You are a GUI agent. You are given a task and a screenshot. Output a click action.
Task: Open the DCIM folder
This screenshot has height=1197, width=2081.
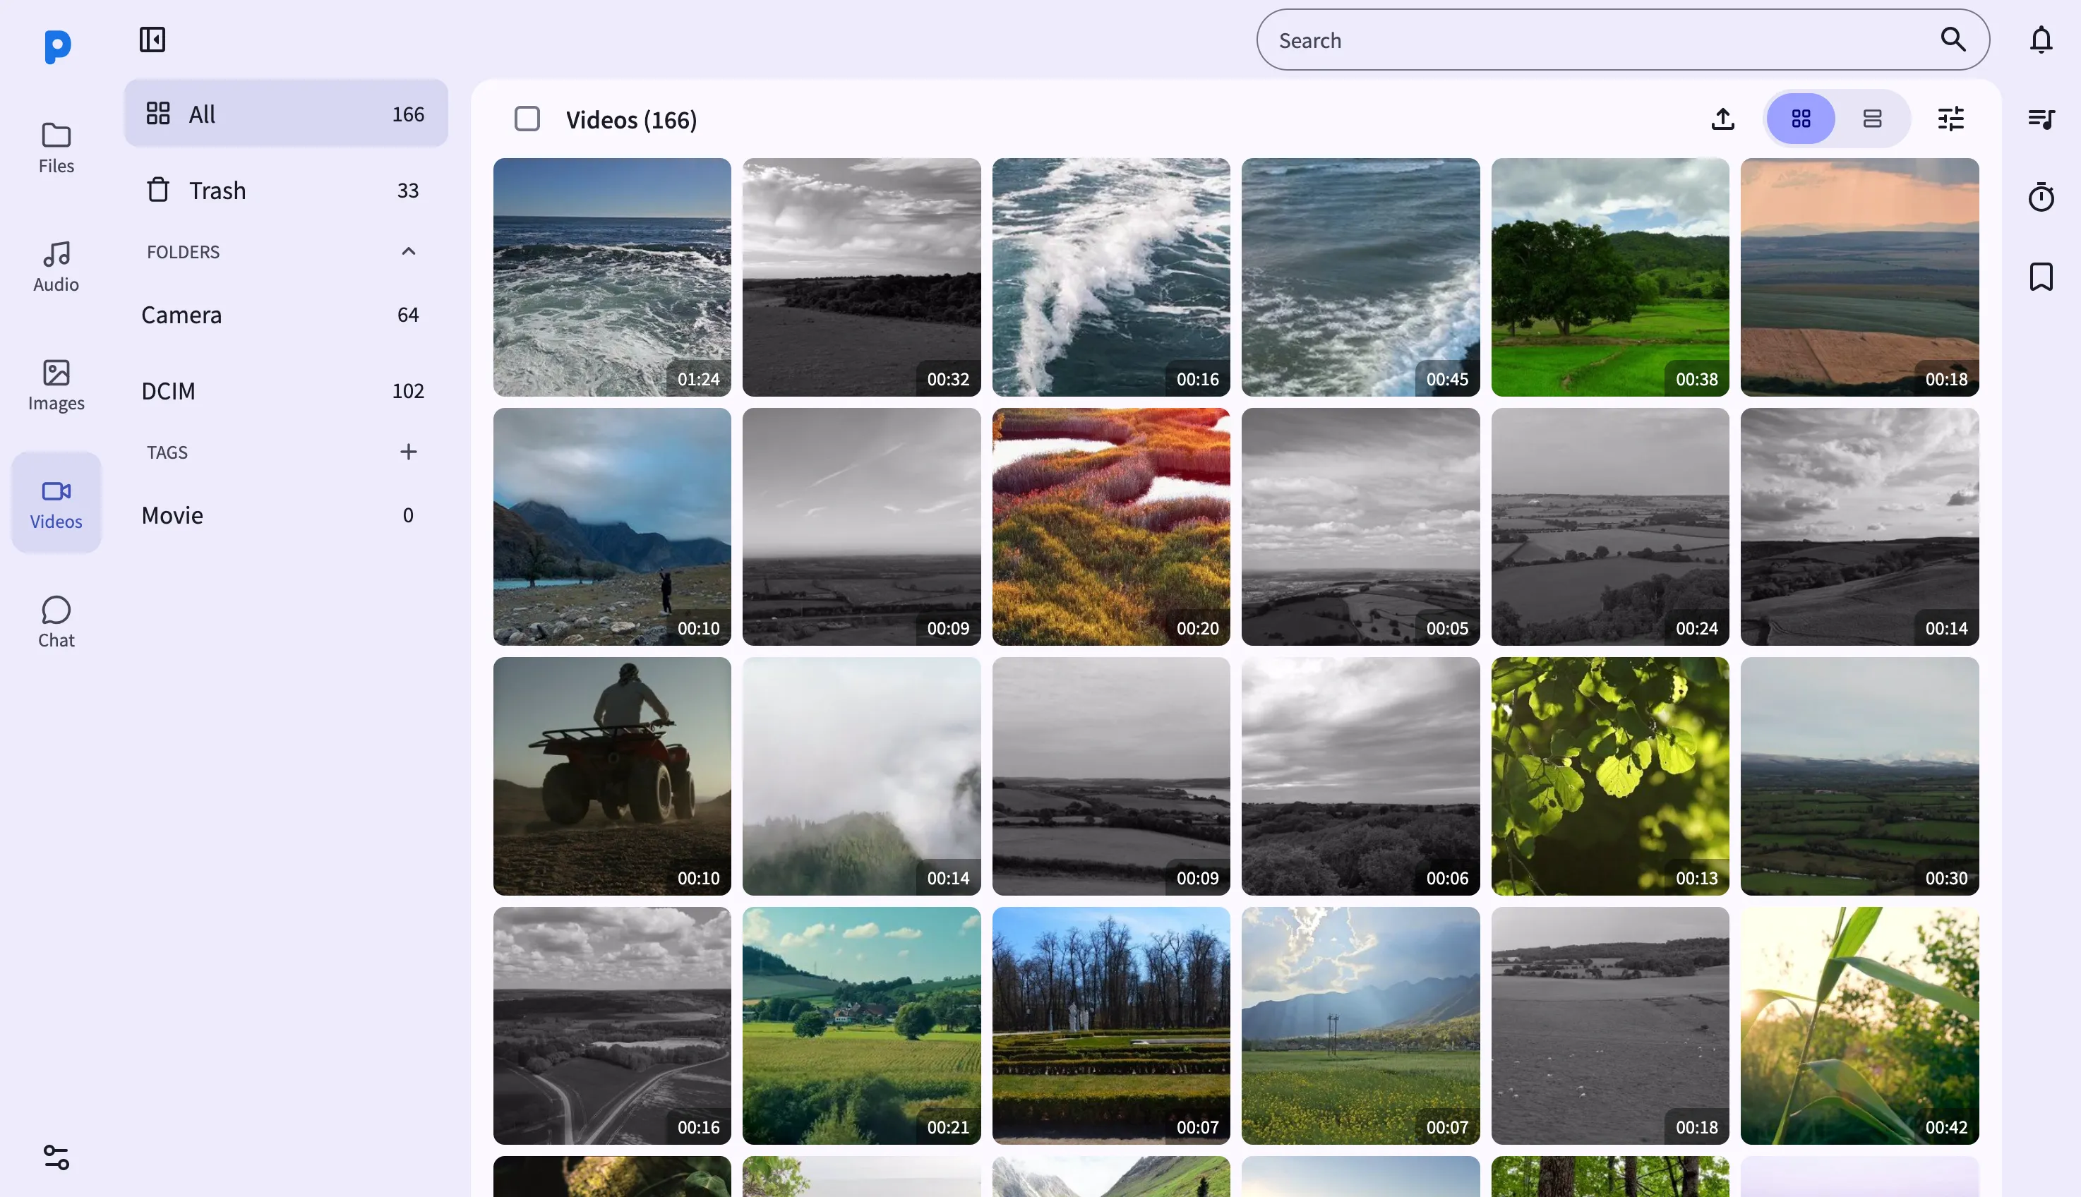tap(285, 390)
